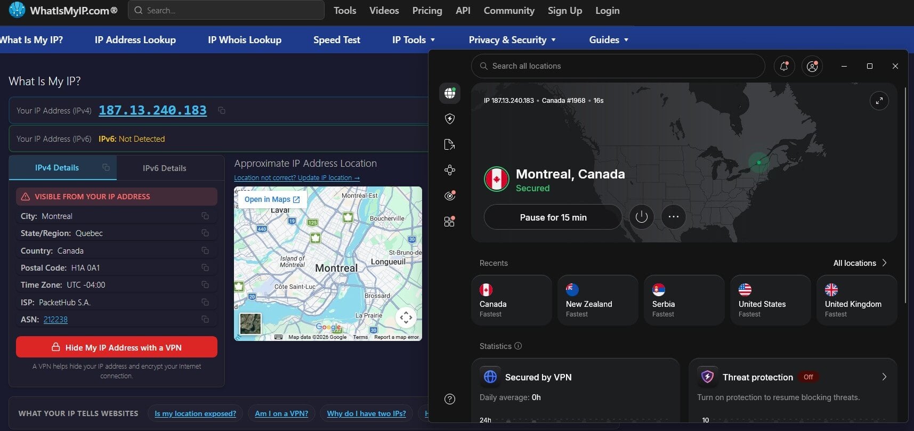Open notifications bell in VPN app

784,66
